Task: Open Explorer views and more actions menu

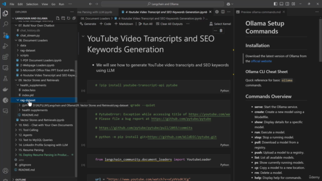Action: pos(72,12)
